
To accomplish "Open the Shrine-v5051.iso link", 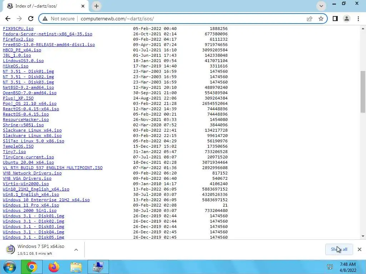I will [x=23, y=125].
